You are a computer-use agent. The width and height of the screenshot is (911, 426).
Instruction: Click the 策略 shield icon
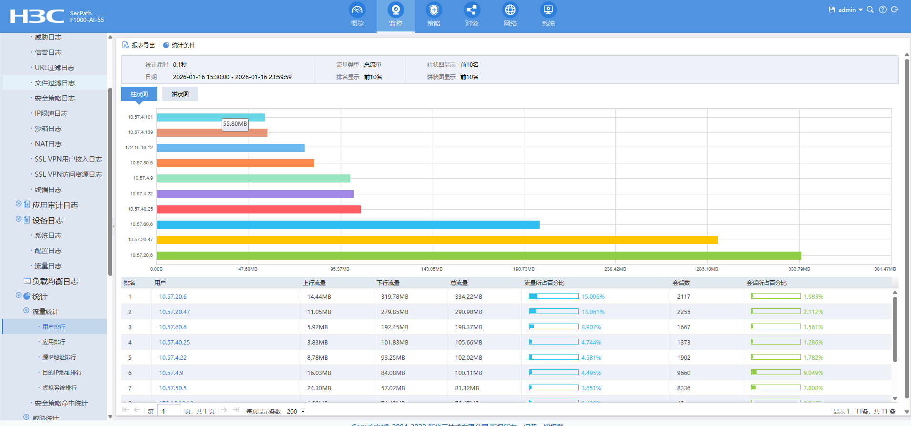click(433, 10)
